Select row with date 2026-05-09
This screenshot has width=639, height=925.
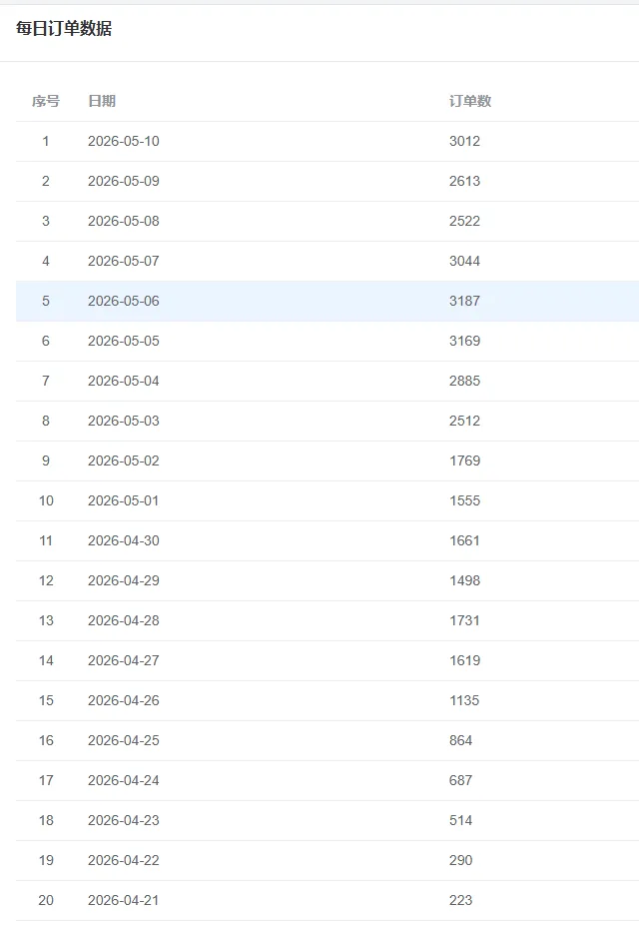click(327, 181)
